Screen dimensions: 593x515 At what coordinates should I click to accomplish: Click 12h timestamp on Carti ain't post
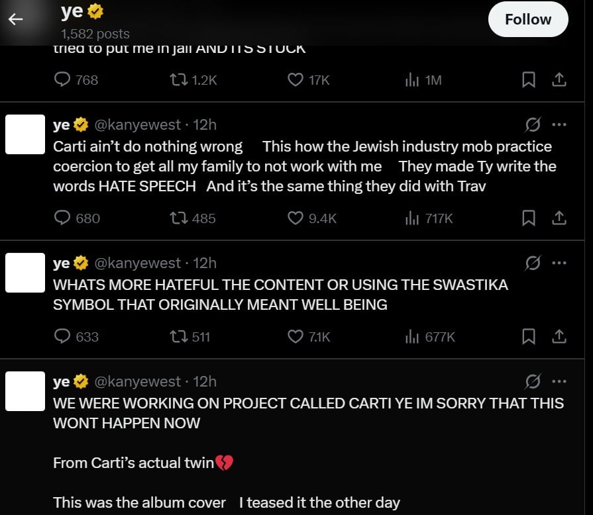pos(205,124)
